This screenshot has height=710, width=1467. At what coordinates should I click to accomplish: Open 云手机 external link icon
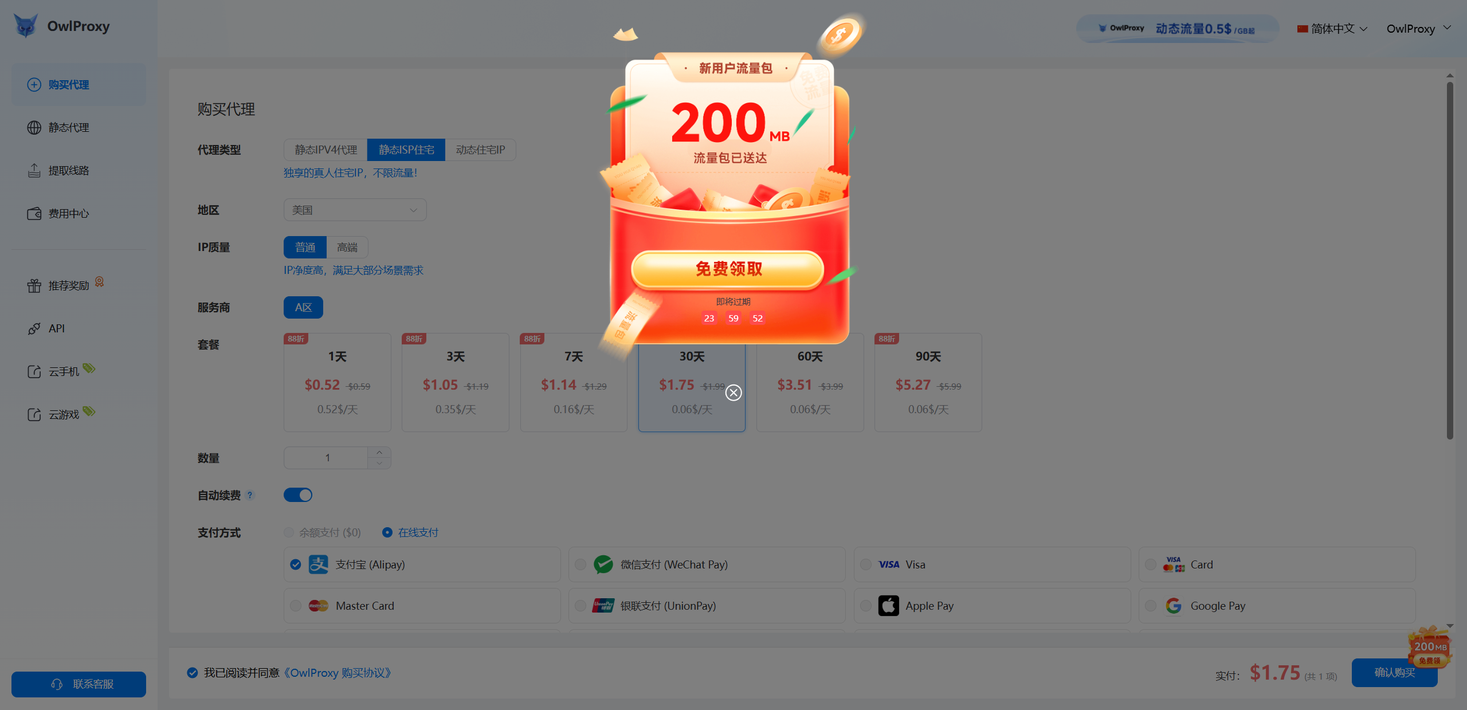[34, 371]
